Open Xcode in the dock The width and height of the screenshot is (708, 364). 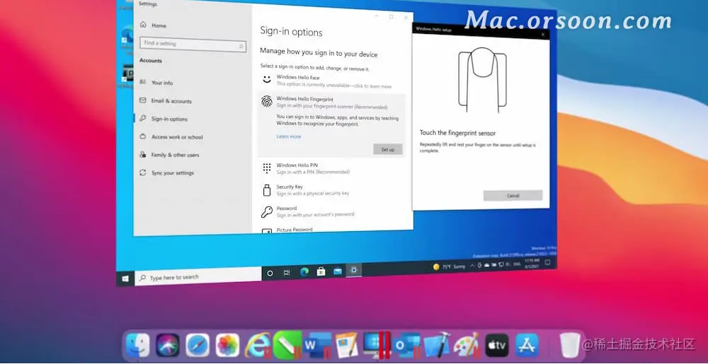coord(437,346)
